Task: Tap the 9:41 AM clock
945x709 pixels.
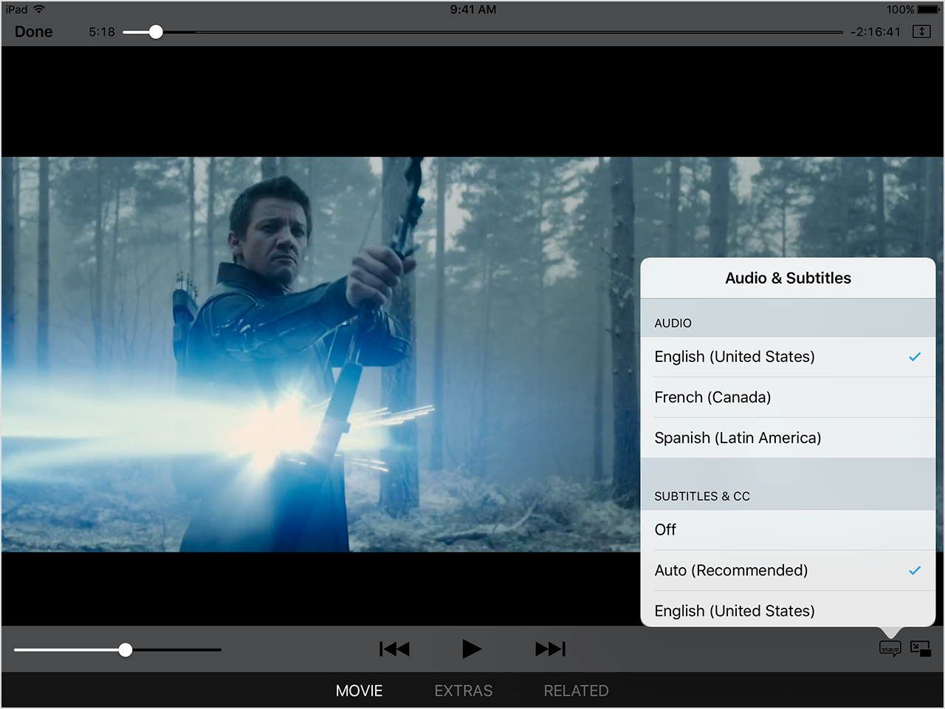Action: (x=473, y=10)
